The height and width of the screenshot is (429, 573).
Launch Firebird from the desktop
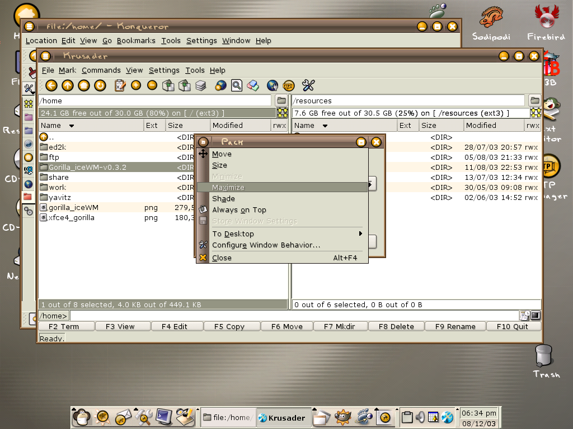point(546,22)
